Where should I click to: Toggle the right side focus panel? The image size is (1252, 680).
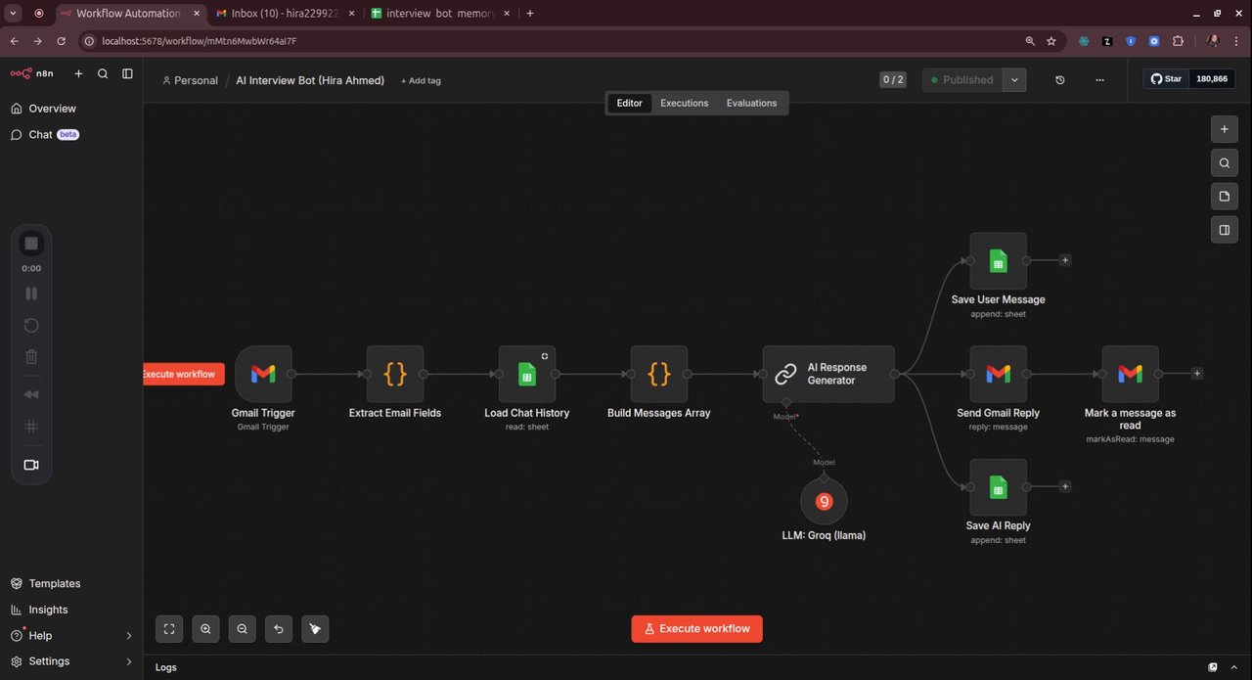click(x=1224, y=230)
